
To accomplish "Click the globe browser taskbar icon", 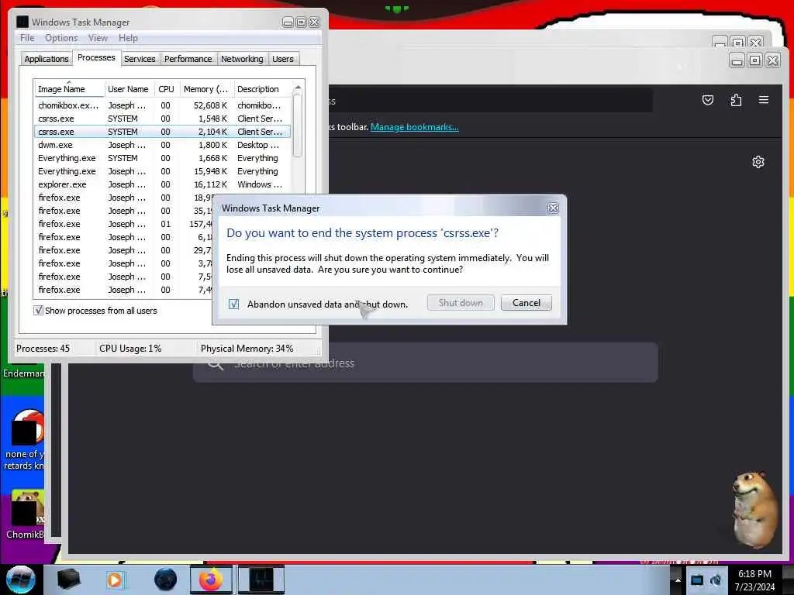I will [166, 580].
